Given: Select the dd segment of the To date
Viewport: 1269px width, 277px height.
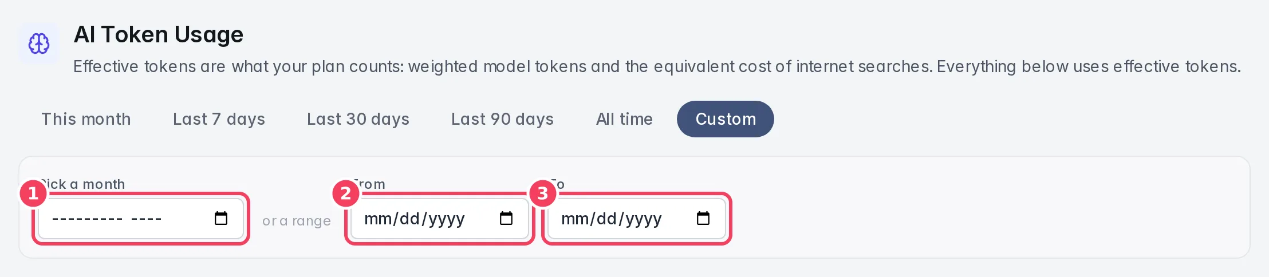Looking at the screenshot, I should coord(606,219).
